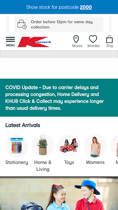Select the Toys red car thumbnail

coord(69,146)
